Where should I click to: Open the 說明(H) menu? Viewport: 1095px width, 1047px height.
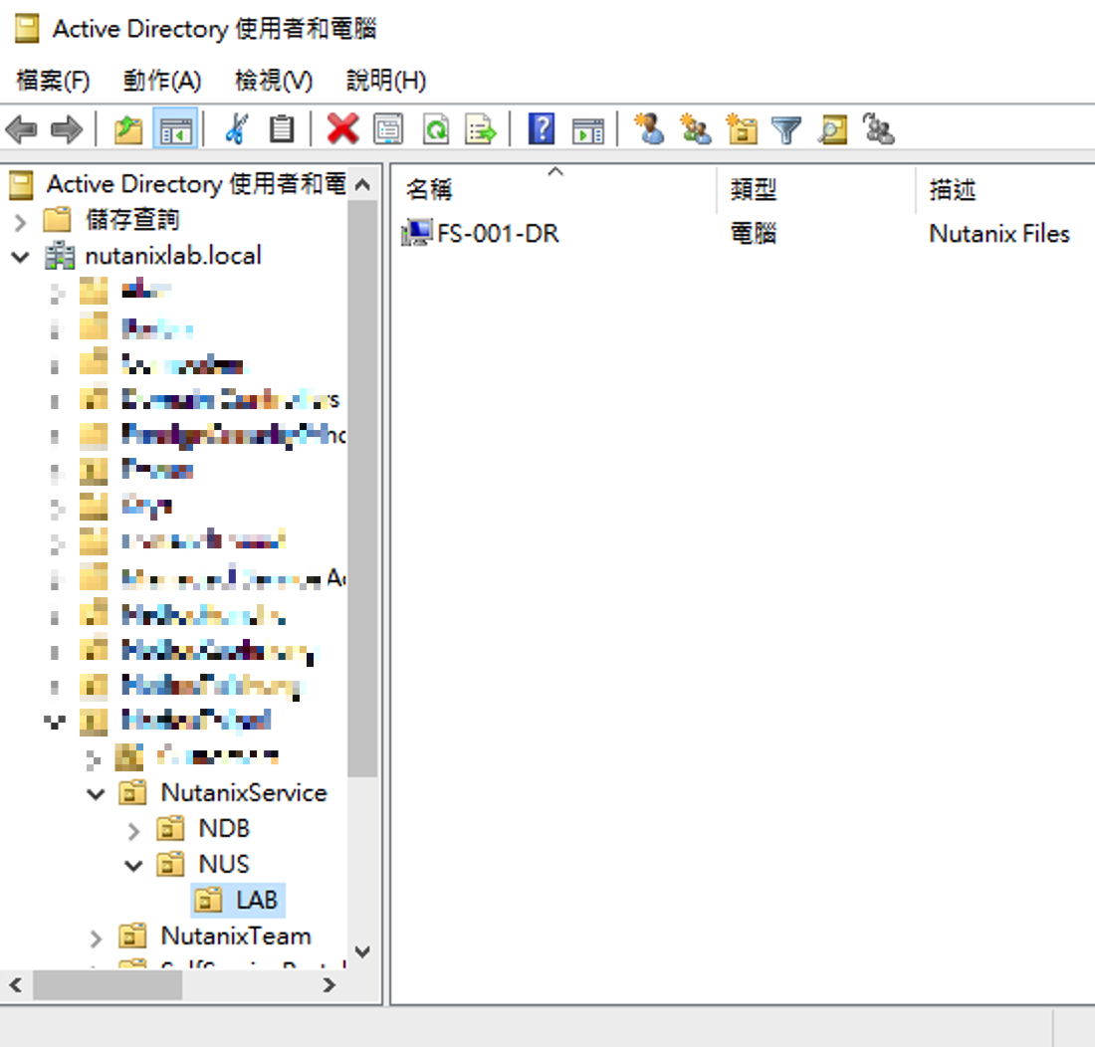386,81
